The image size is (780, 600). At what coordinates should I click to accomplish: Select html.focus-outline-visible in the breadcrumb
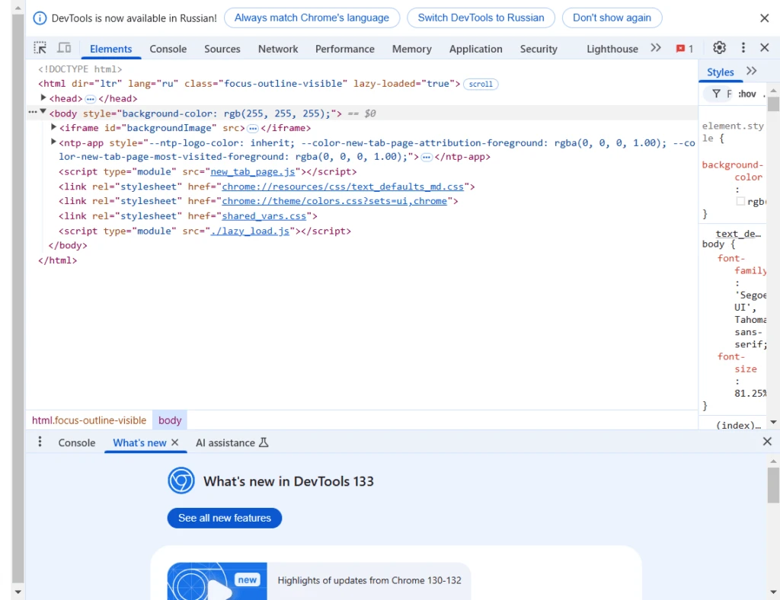pos(89,420)
